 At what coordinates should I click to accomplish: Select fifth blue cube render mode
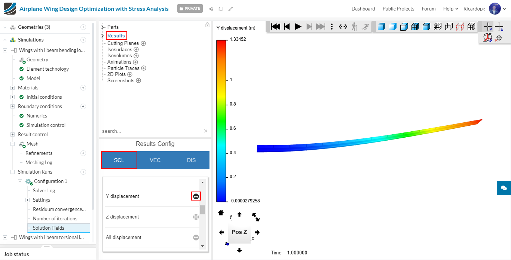click(426, 27)
